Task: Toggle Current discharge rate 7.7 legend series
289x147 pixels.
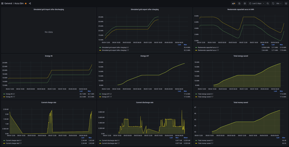Action: [111, 143]
